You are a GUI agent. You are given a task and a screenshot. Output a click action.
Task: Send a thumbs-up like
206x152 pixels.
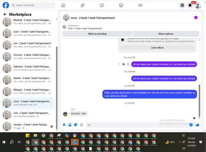197,125
